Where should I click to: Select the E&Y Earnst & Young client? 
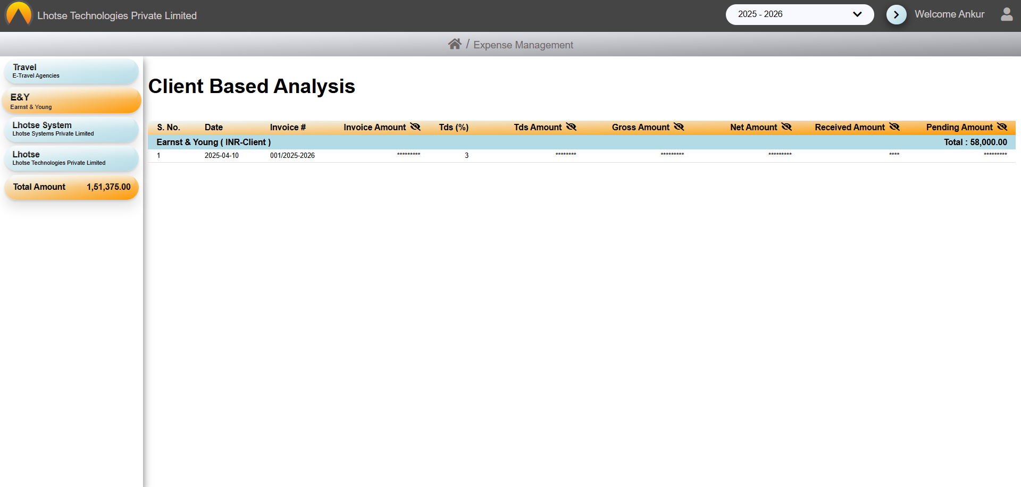tap(71, 101)
